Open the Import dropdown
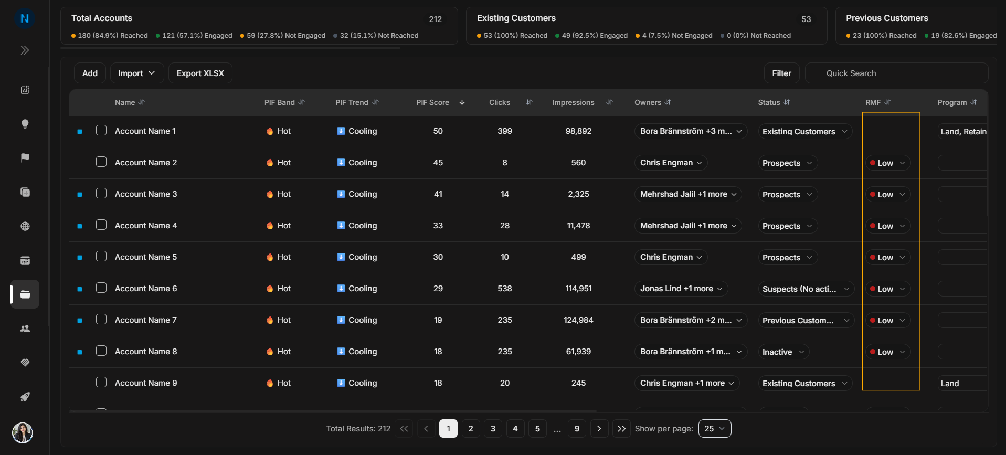 coord(136,73)
